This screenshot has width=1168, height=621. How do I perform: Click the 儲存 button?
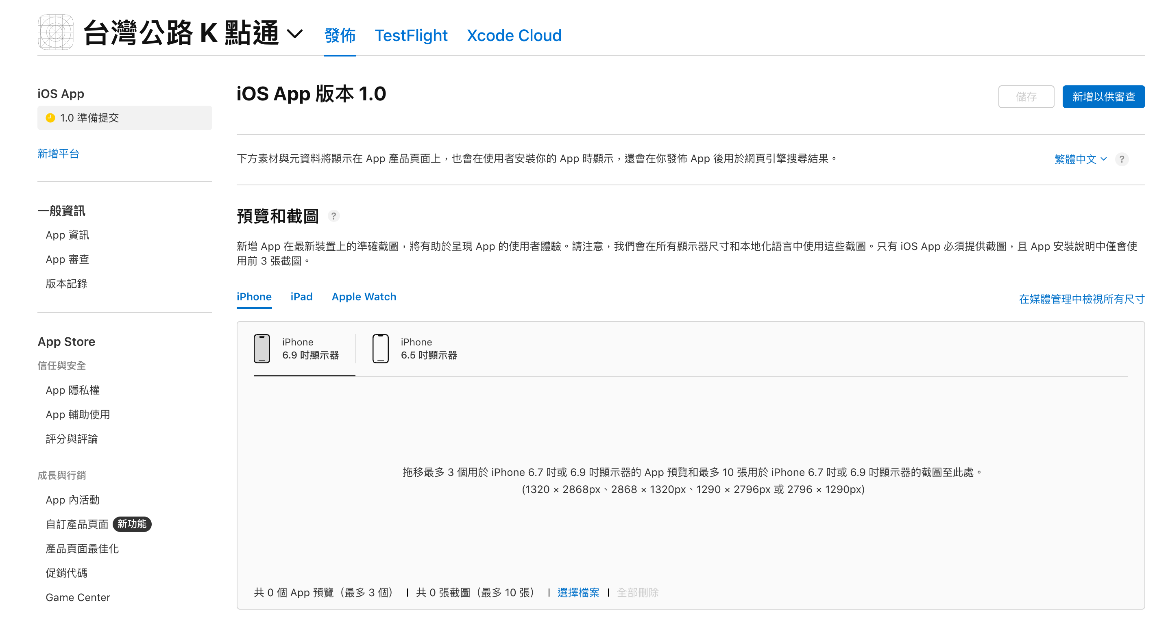[1026, 96]
